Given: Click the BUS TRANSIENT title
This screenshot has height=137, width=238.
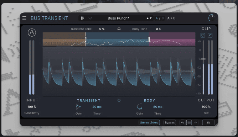Looking at the screenshot, I should 49,18.
